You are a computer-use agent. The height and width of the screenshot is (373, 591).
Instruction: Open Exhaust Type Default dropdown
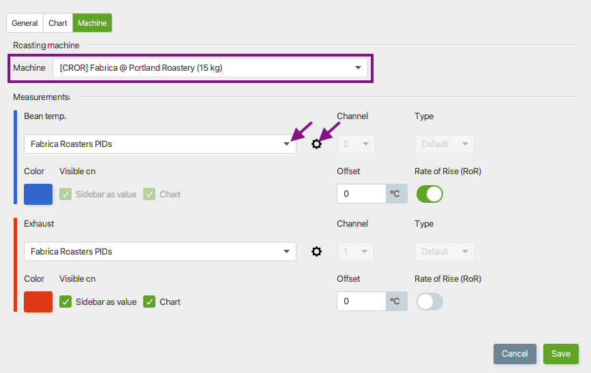coord(444,251)
